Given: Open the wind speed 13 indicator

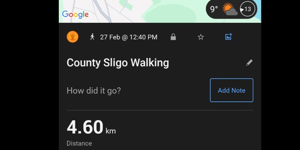Looking at the screenshot, I should tap(247, 9).
